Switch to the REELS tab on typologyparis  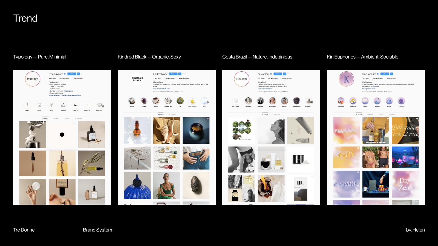tap(57, 119)
